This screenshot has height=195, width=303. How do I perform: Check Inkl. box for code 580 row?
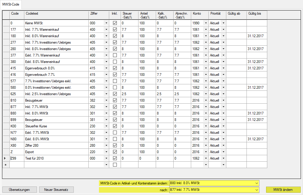pos(115,87)
